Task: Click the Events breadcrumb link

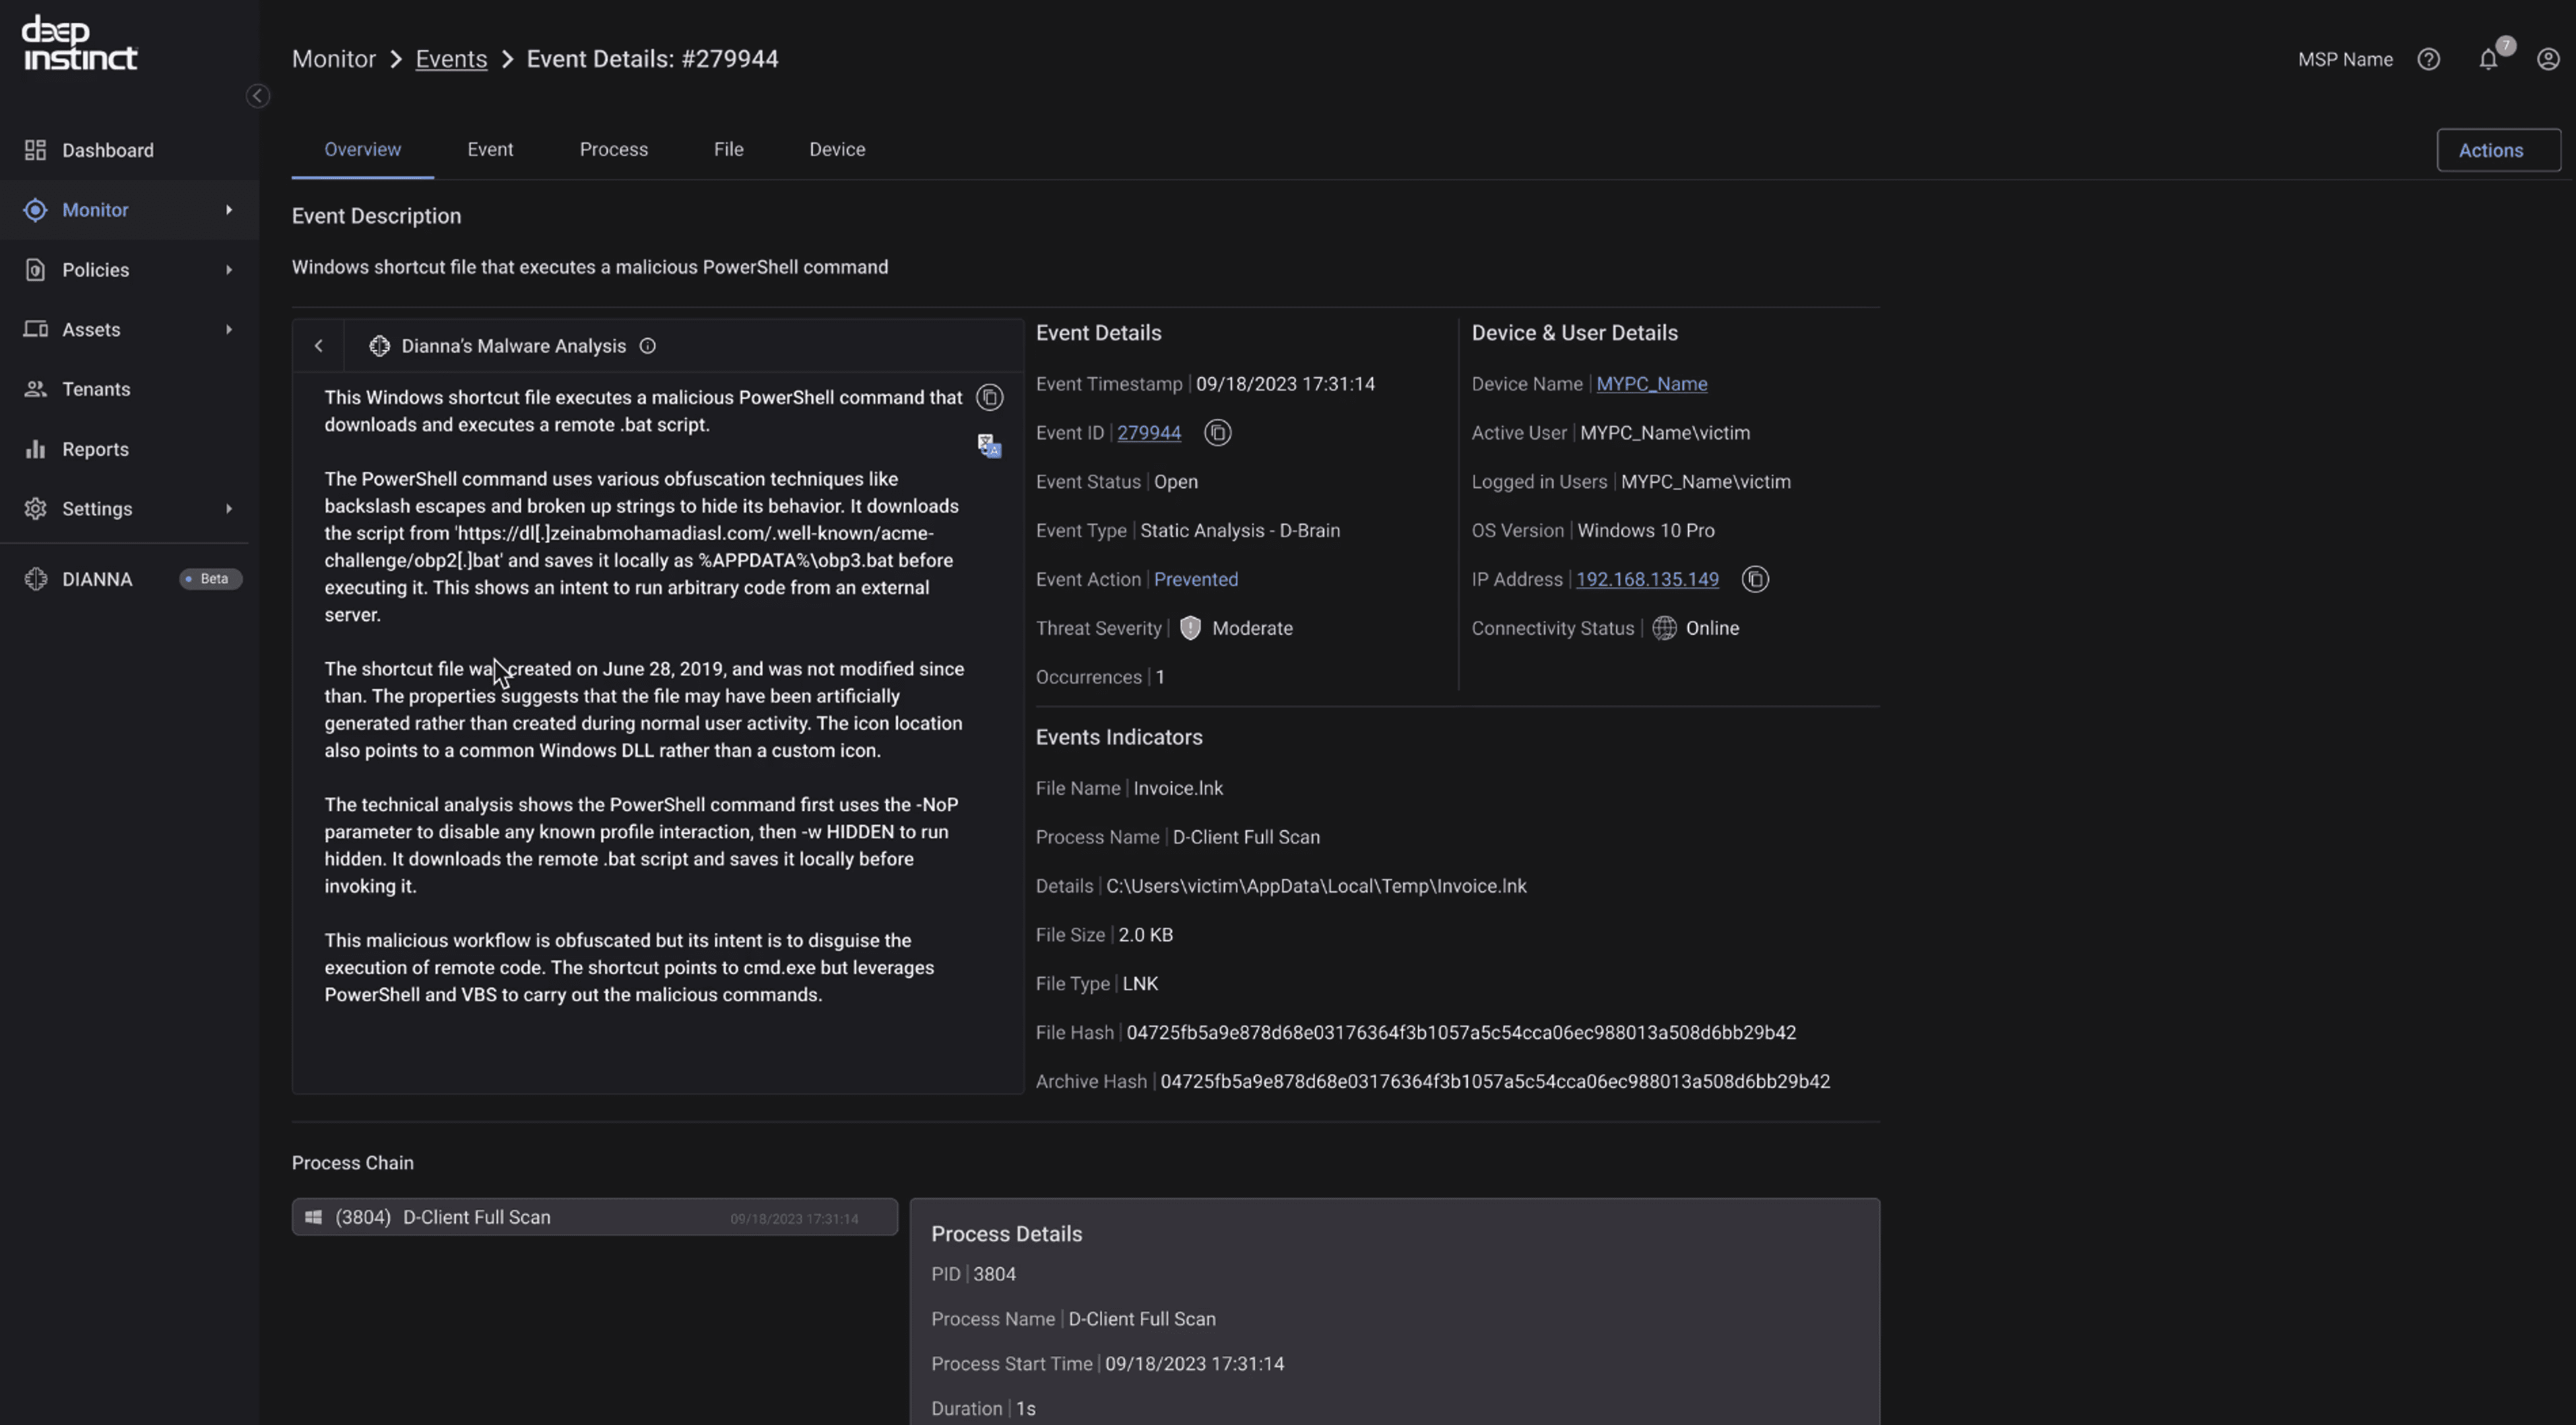Action: point(451,59)
